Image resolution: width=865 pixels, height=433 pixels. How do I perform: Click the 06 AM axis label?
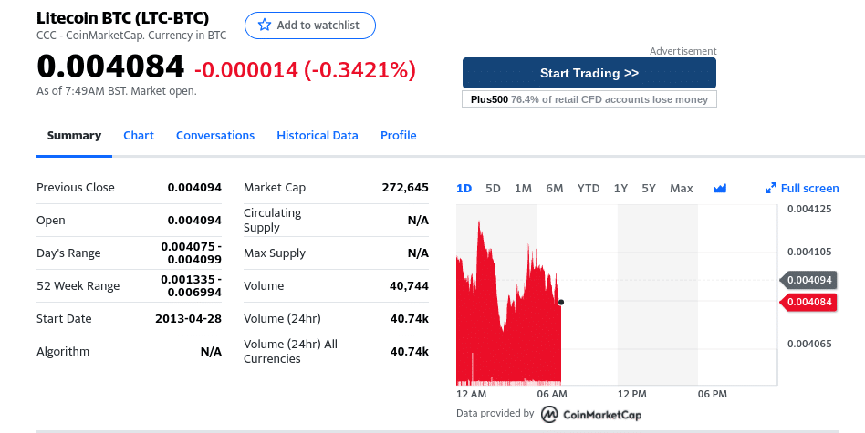[x=552, y=394]
